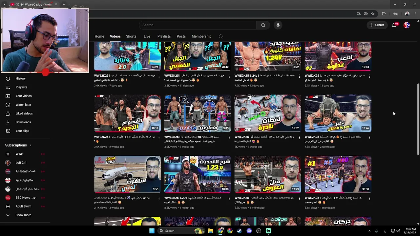
Task: Open Steam from taskbar
Action: pyautogui.click(x=240, y=231)
